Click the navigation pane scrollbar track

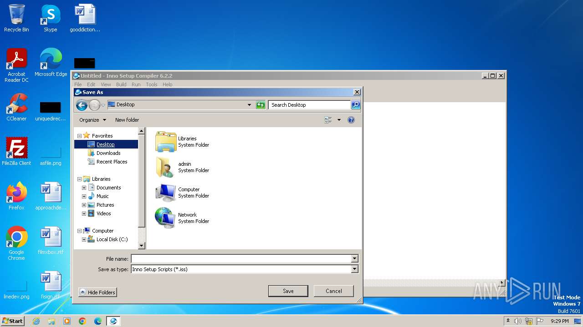click(141, 235)
